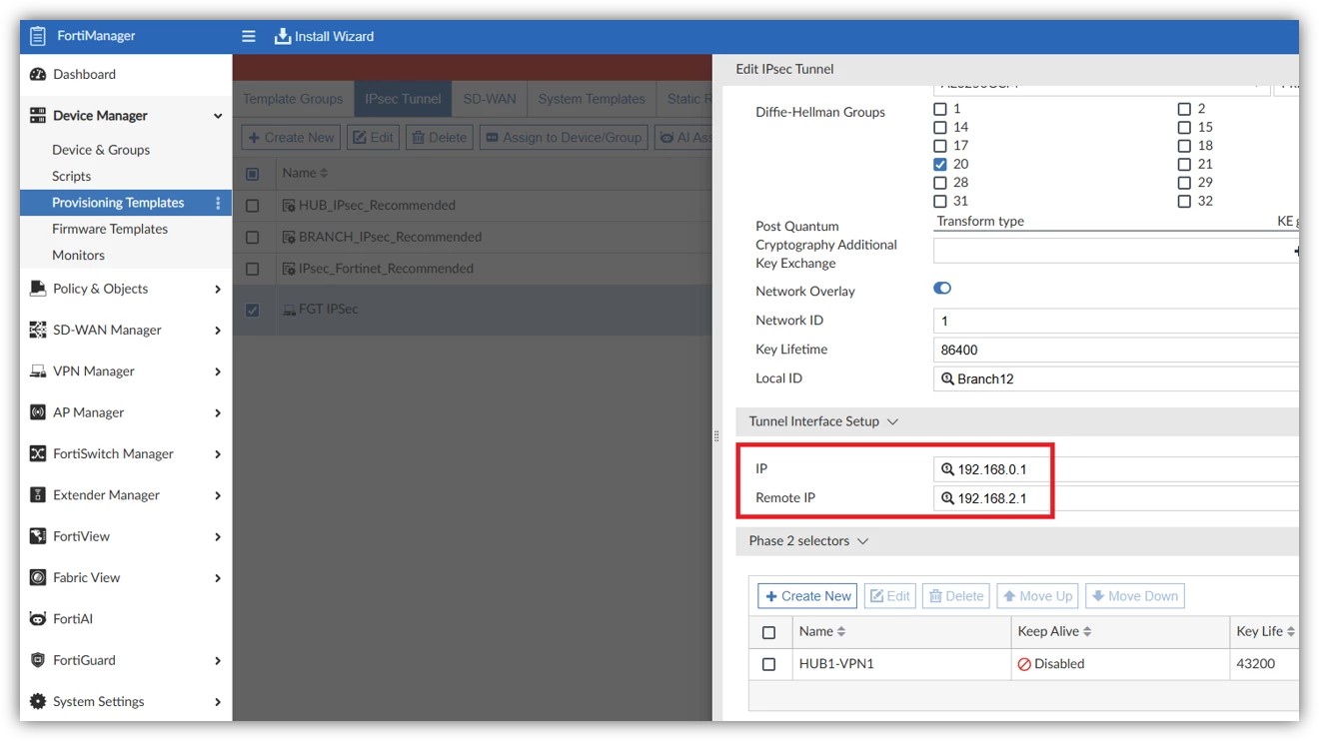Uncheck Diffie-Hellman group 20

(x=940, y=164)
